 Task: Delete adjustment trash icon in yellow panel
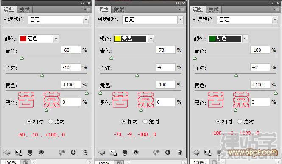click(180, 153)
